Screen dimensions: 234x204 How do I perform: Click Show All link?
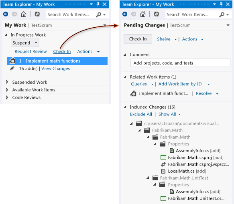167,114
